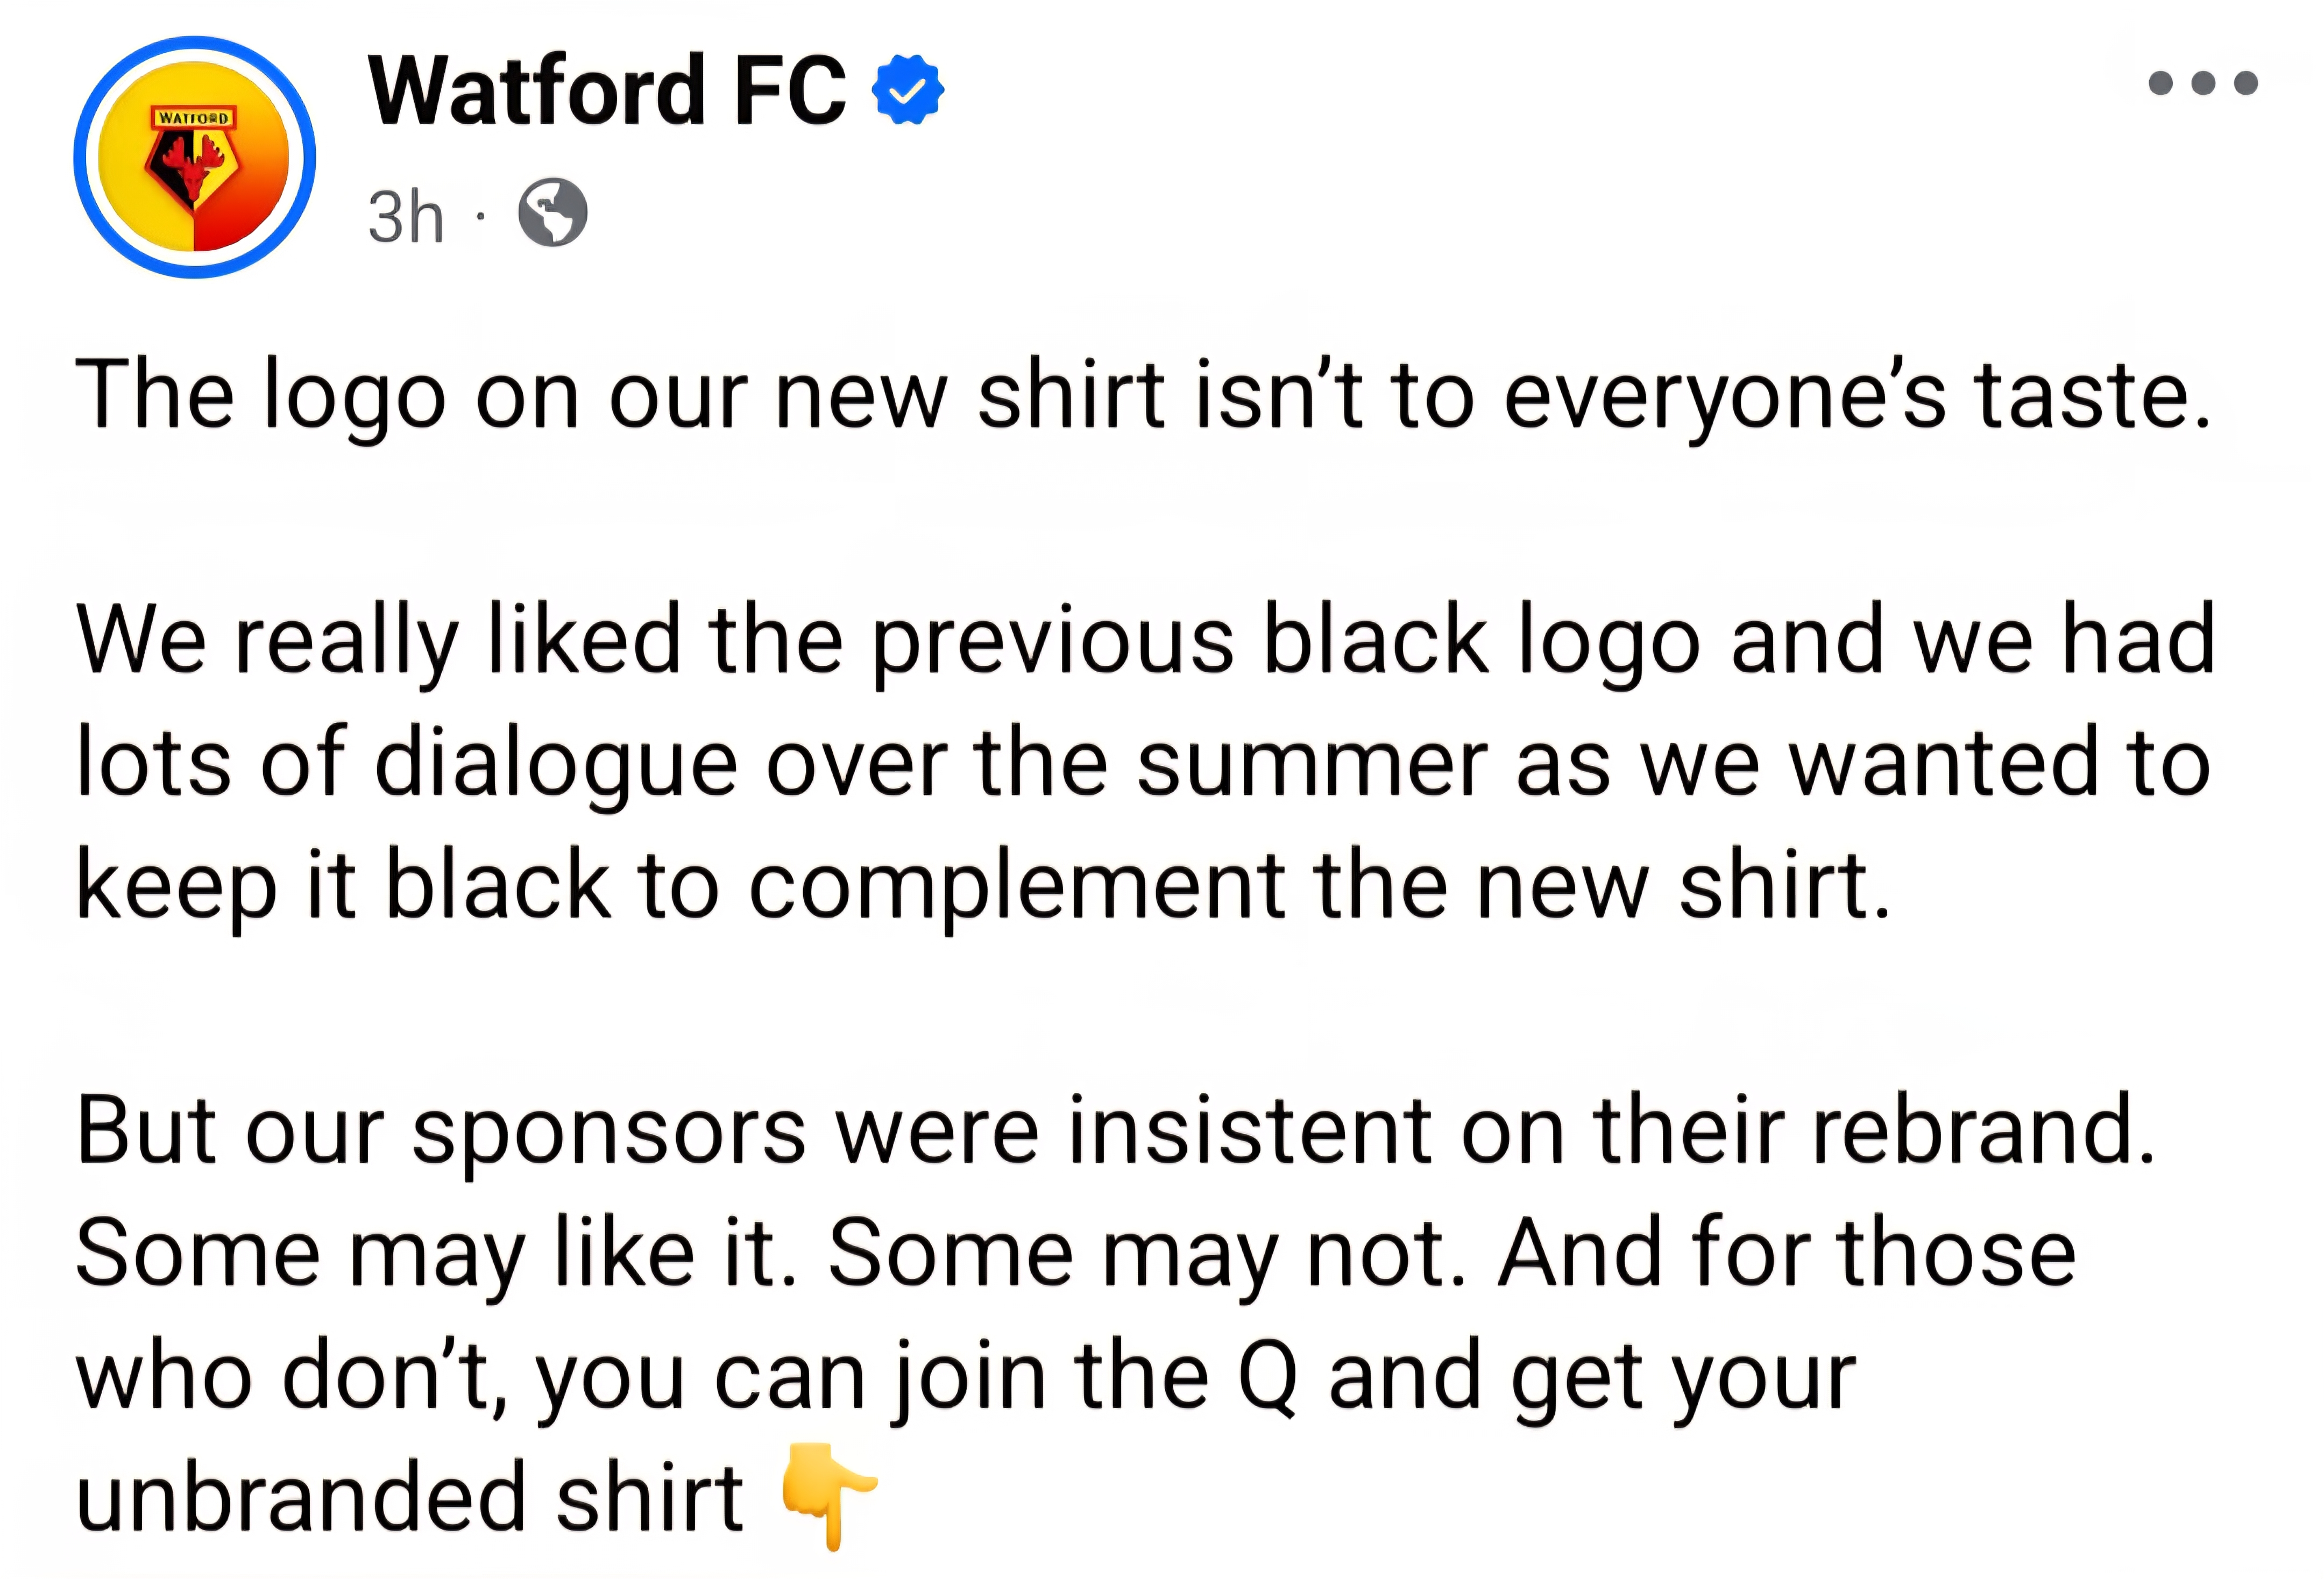Click the dot separator beside timestamp
This screenshot has height=1579, width=2324.
coord(481,215)
